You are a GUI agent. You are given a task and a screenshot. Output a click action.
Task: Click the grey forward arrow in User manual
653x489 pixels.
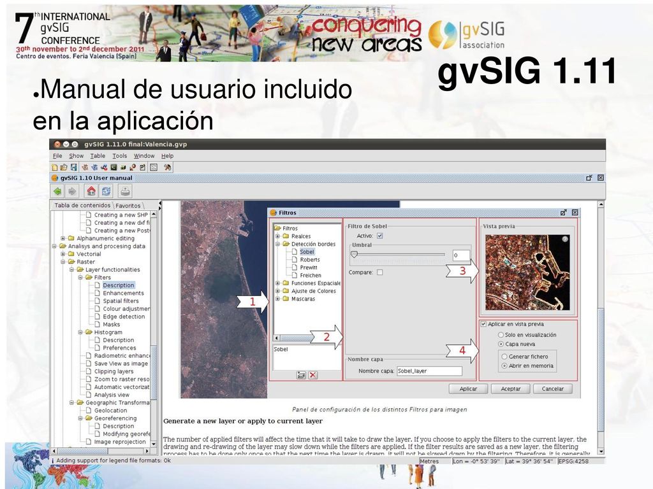pyautogui.click(x=73, y=191)
